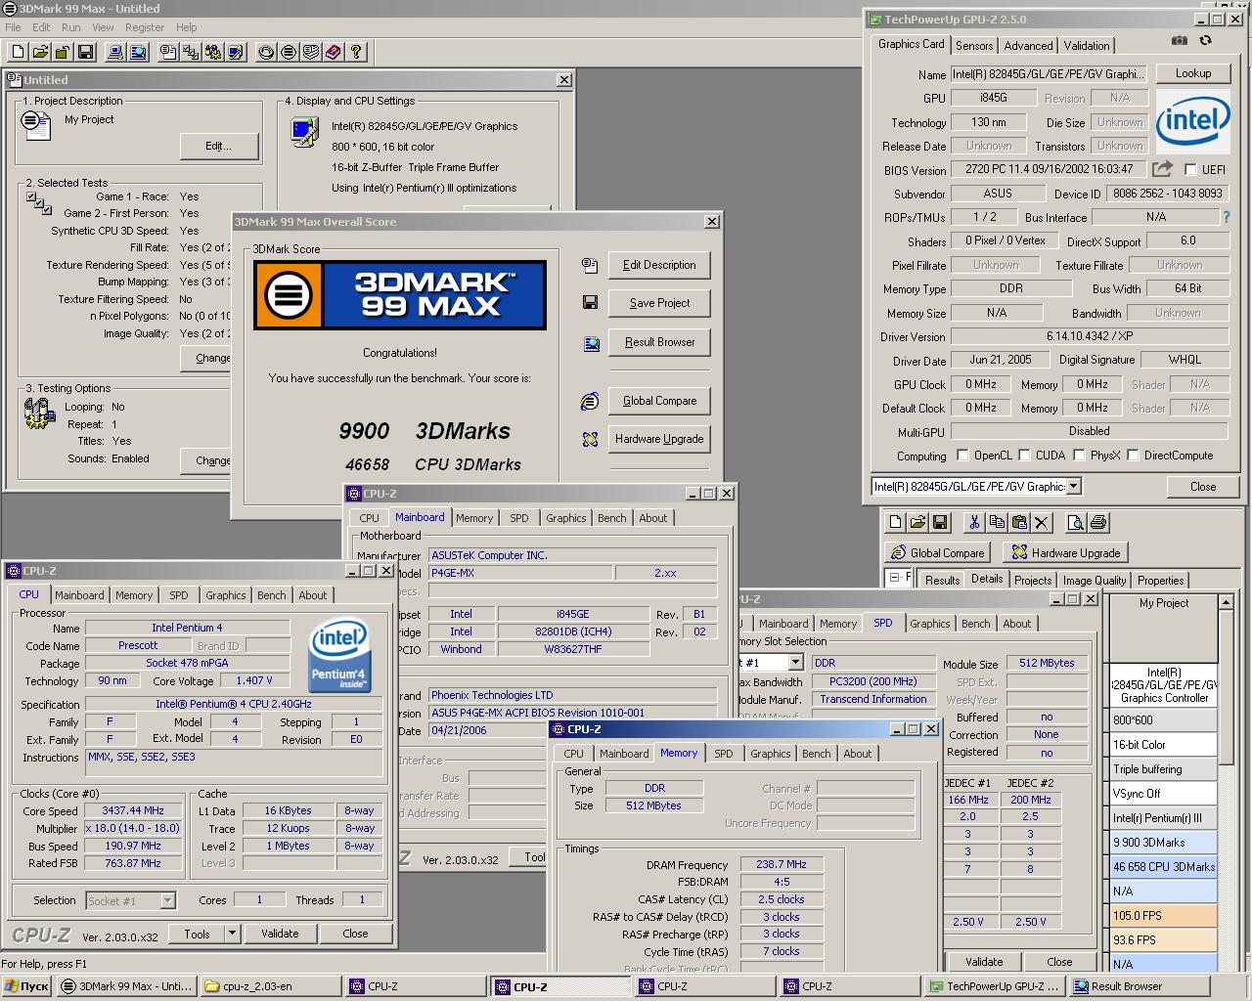Toggle the CUDA checkbox in GPU-Z
1252x1001 pixels.
(1025, 456)
